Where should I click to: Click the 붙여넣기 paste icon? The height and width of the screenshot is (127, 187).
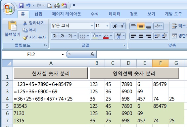(12, 25)
